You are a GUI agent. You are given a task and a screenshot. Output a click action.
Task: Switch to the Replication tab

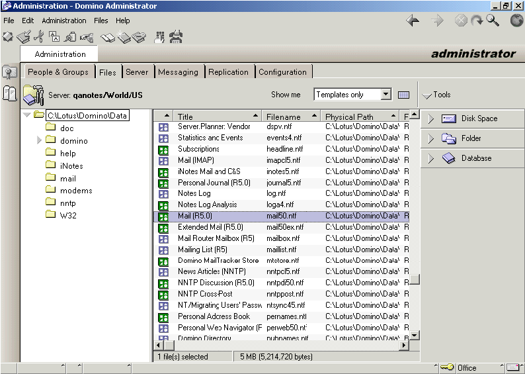pos(228,72)
